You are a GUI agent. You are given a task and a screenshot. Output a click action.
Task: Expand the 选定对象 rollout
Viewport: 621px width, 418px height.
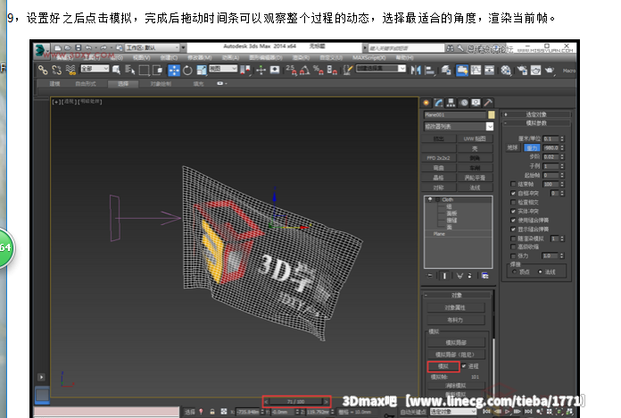(536, 114)
